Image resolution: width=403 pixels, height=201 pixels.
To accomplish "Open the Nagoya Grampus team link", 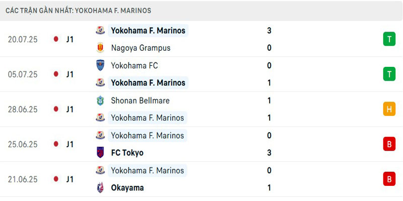I will (141, 48).
